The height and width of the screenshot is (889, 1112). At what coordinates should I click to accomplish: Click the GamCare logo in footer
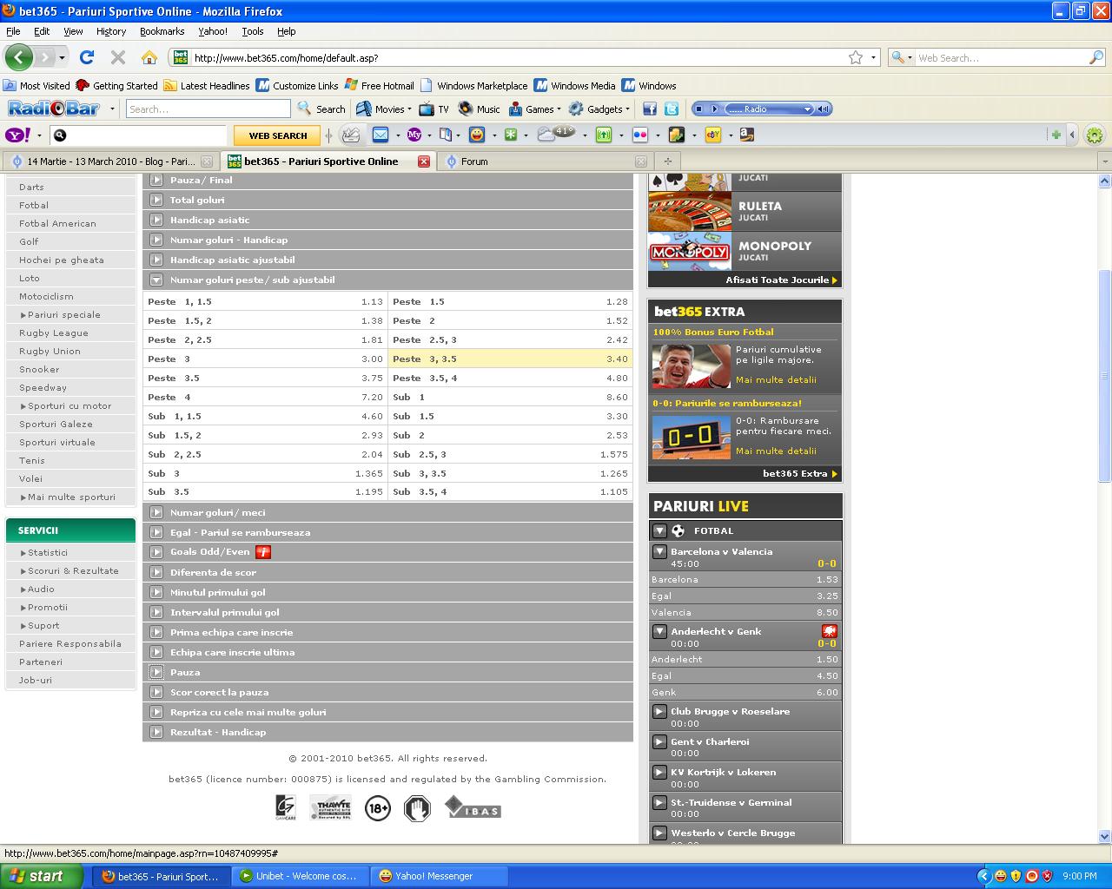(x=285, y=808)
